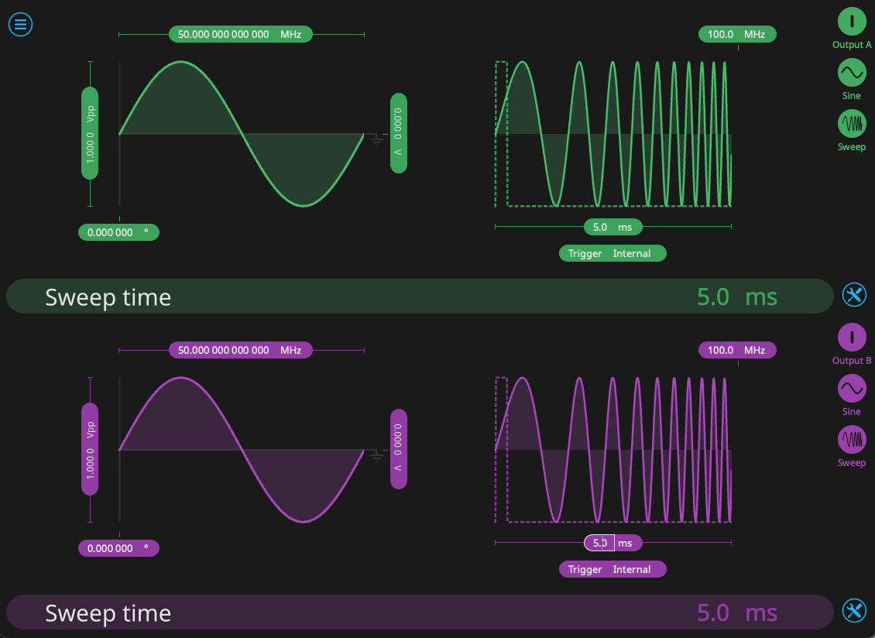Click the purple ground offset symbol

coord(376,455)
